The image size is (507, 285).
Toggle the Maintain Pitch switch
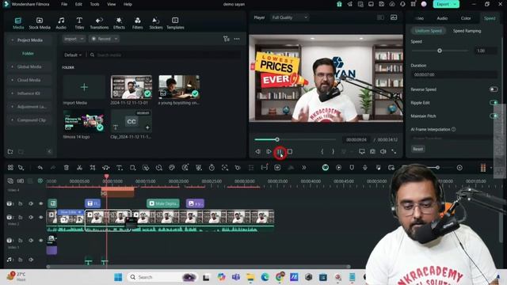pyautogui.click(x=494, y=116)
